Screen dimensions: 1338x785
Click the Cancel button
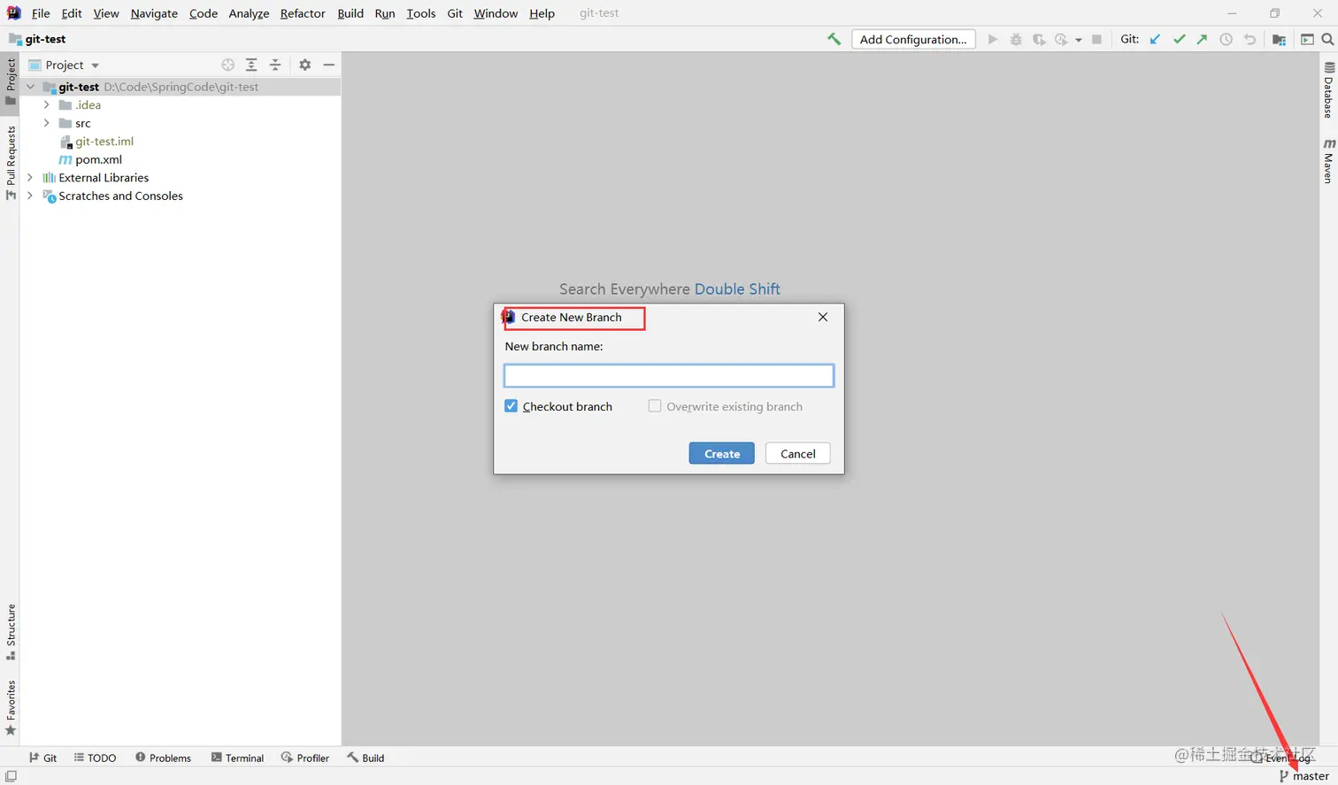[798, 453]
